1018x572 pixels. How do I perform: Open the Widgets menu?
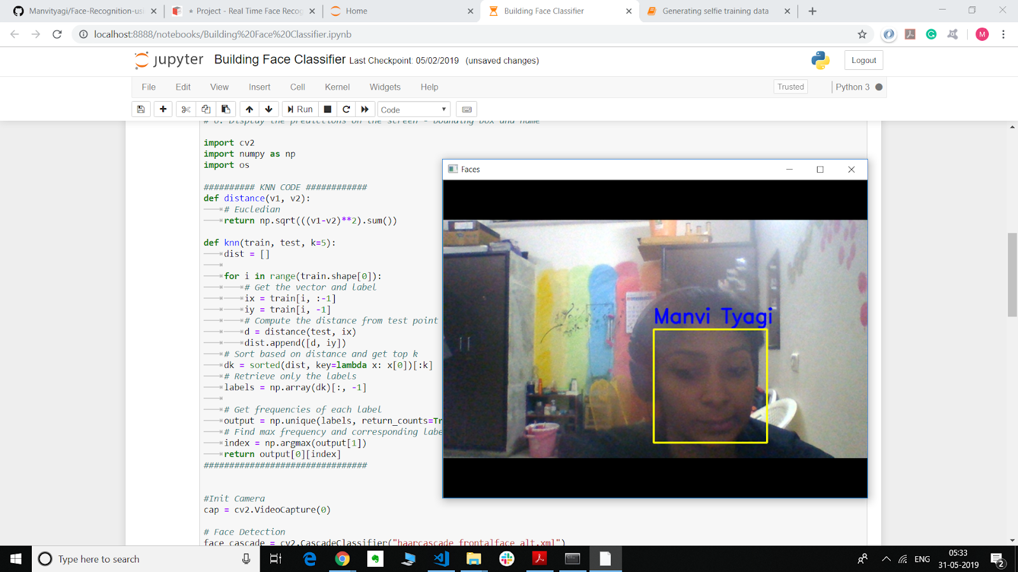coord(384,87)
